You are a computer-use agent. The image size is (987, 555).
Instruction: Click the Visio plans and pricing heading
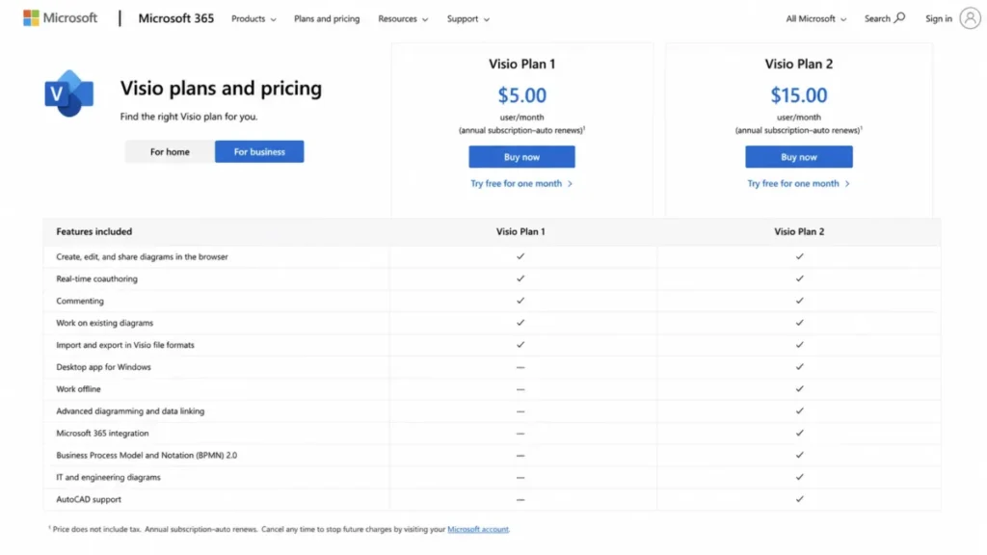tap(221, 88)
